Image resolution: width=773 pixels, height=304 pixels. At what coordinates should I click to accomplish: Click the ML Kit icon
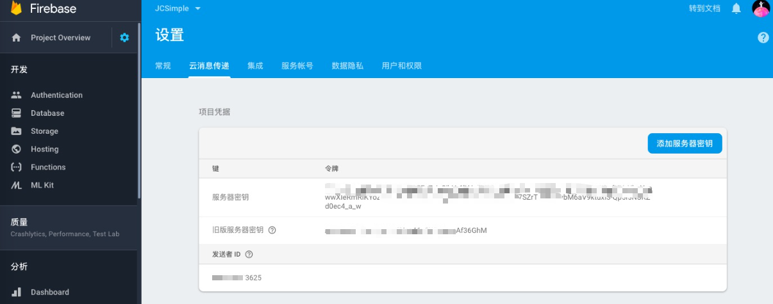[x=17, y=185]
